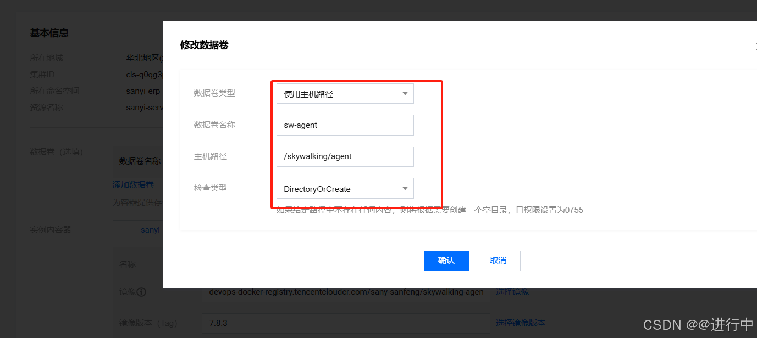Click the 选择镜像 link
Image resolution: width=757 pixels, height=338 pixels.
pyautogui.click(x=512, y=292)
